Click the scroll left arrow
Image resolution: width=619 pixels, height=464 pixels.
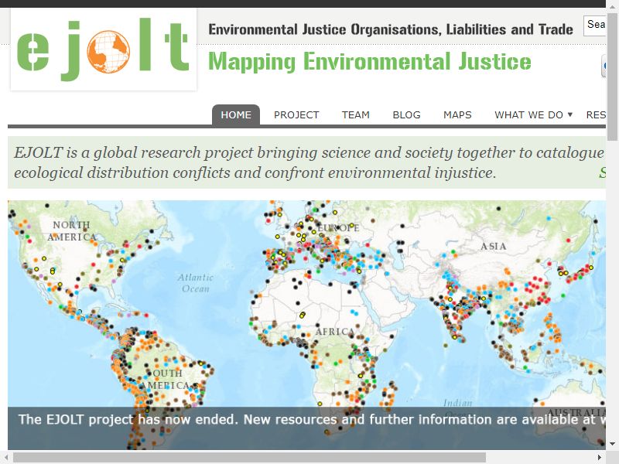[x=6, y=457]
